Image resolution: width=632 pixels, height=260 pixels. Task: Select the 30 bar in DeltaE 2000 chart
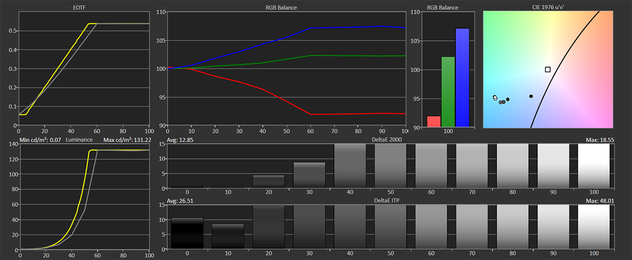click(x=309, y=175)
